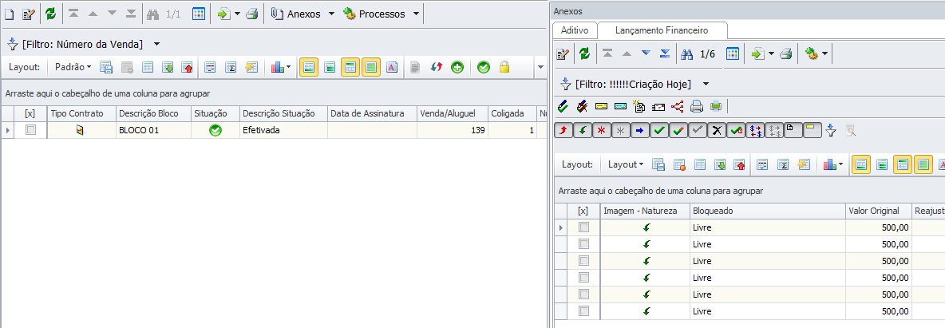The image size is (945, 328).
Task: Click the printer icon in Anexos top toolbar
Action: (x=785, y=53)
